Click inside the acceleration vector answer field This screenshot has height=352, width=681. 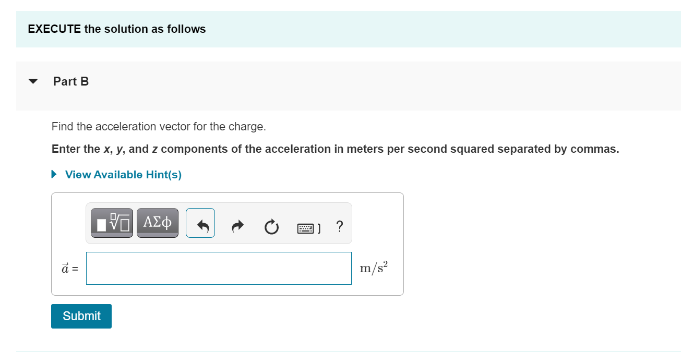tap(219, 268)
